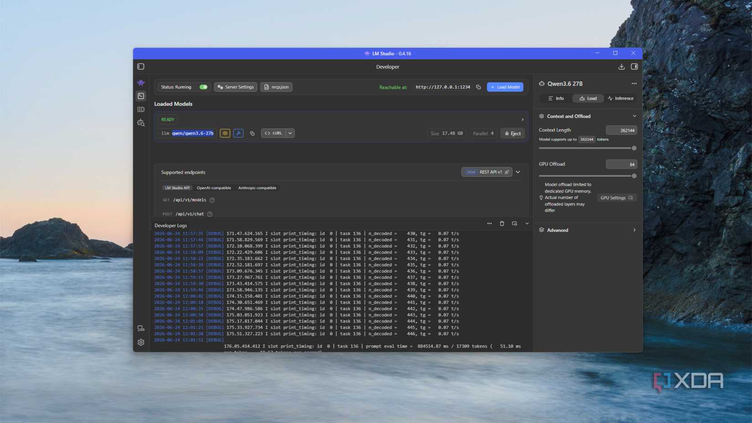752x423 pixels.
Task: Eject the qwen3.6-27b model
Action: click(513, 134)
